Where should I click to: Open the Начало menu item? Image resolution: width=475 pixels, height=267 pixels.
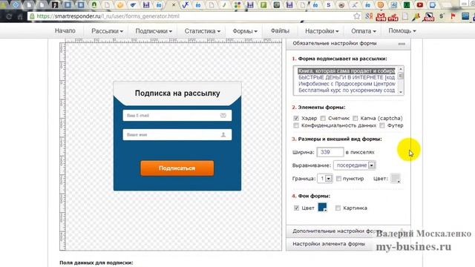tap(65, 31)
